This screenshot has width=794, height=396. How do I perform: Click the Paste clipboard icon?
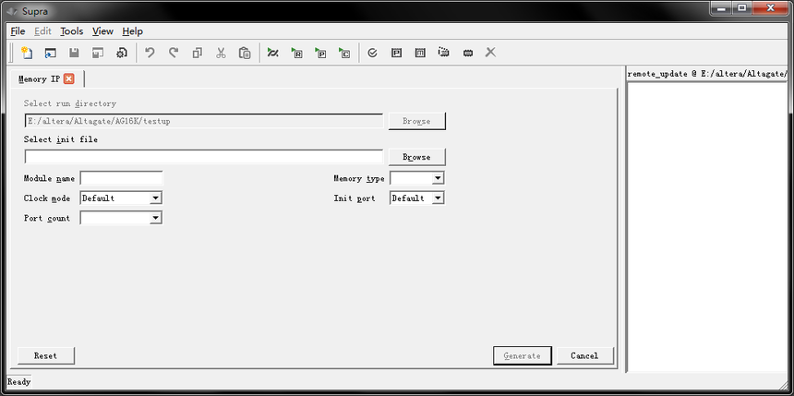(245, 53)
